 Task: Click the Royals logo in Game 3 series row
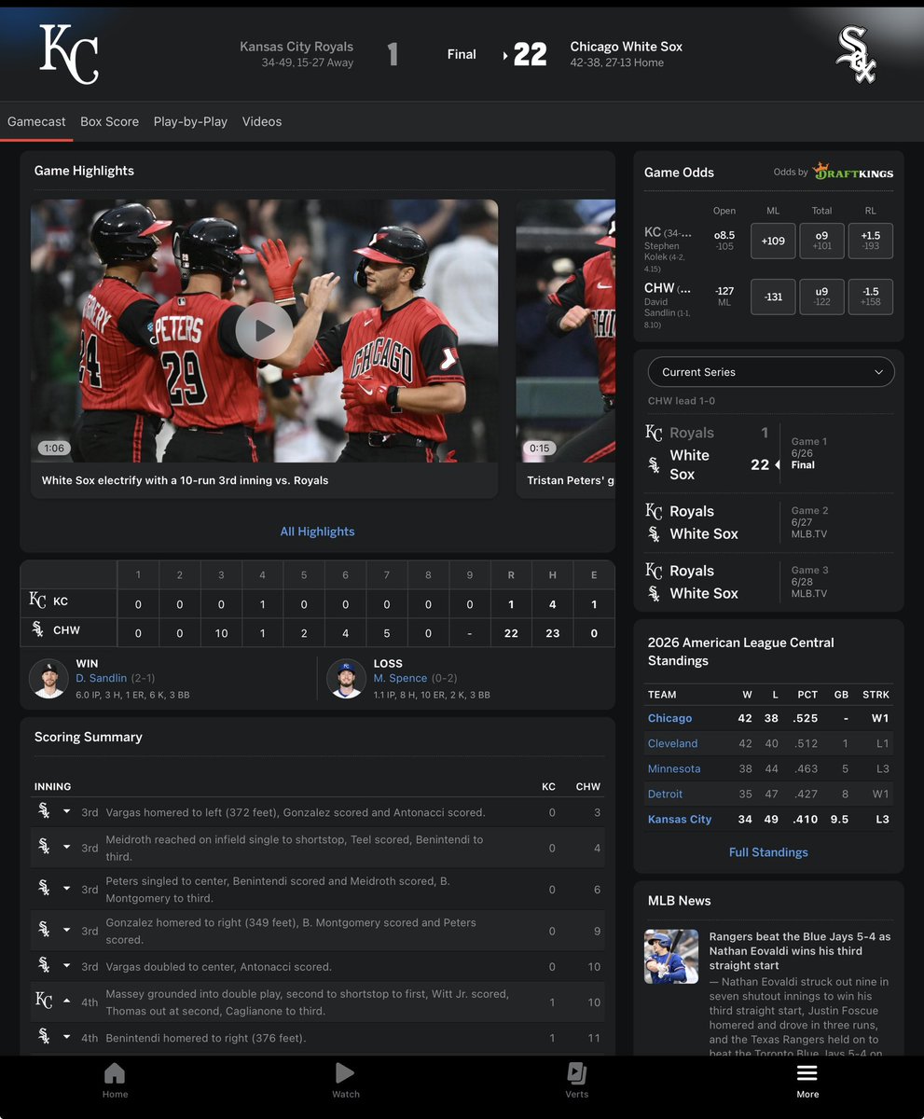click(x=655, y=571)
